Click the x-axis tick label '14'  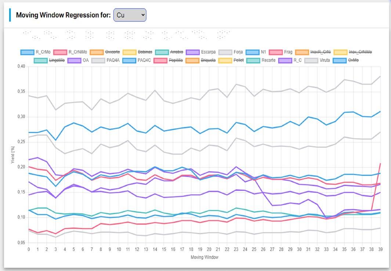point(155,249)
